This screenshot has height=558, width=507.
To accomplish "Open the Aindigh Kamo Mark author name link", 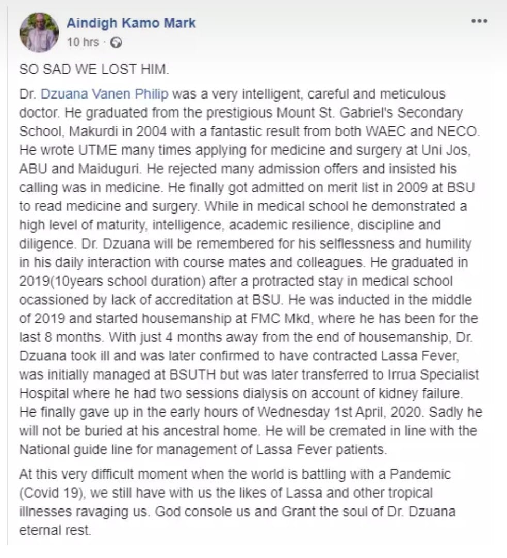I will 131,23.
